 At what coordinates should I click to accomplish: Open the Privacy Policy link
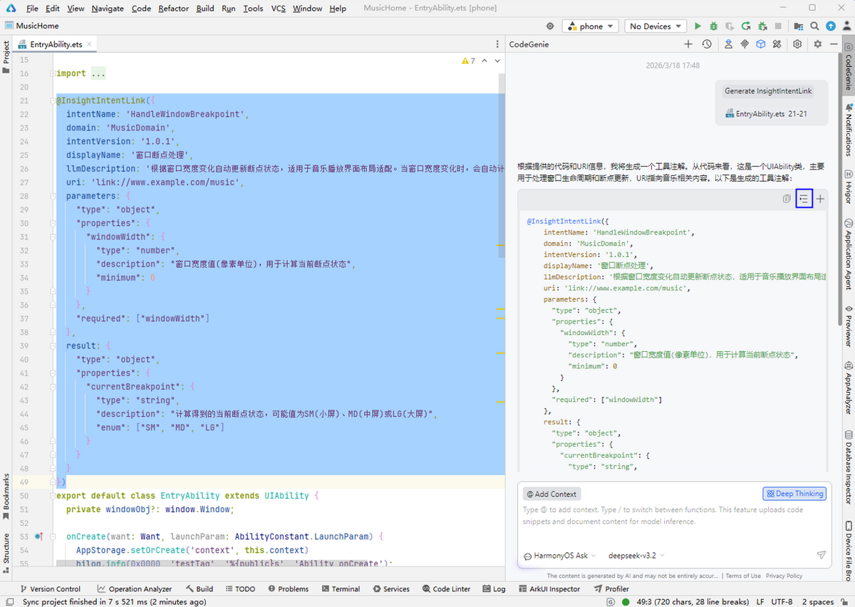coord(784,576)
